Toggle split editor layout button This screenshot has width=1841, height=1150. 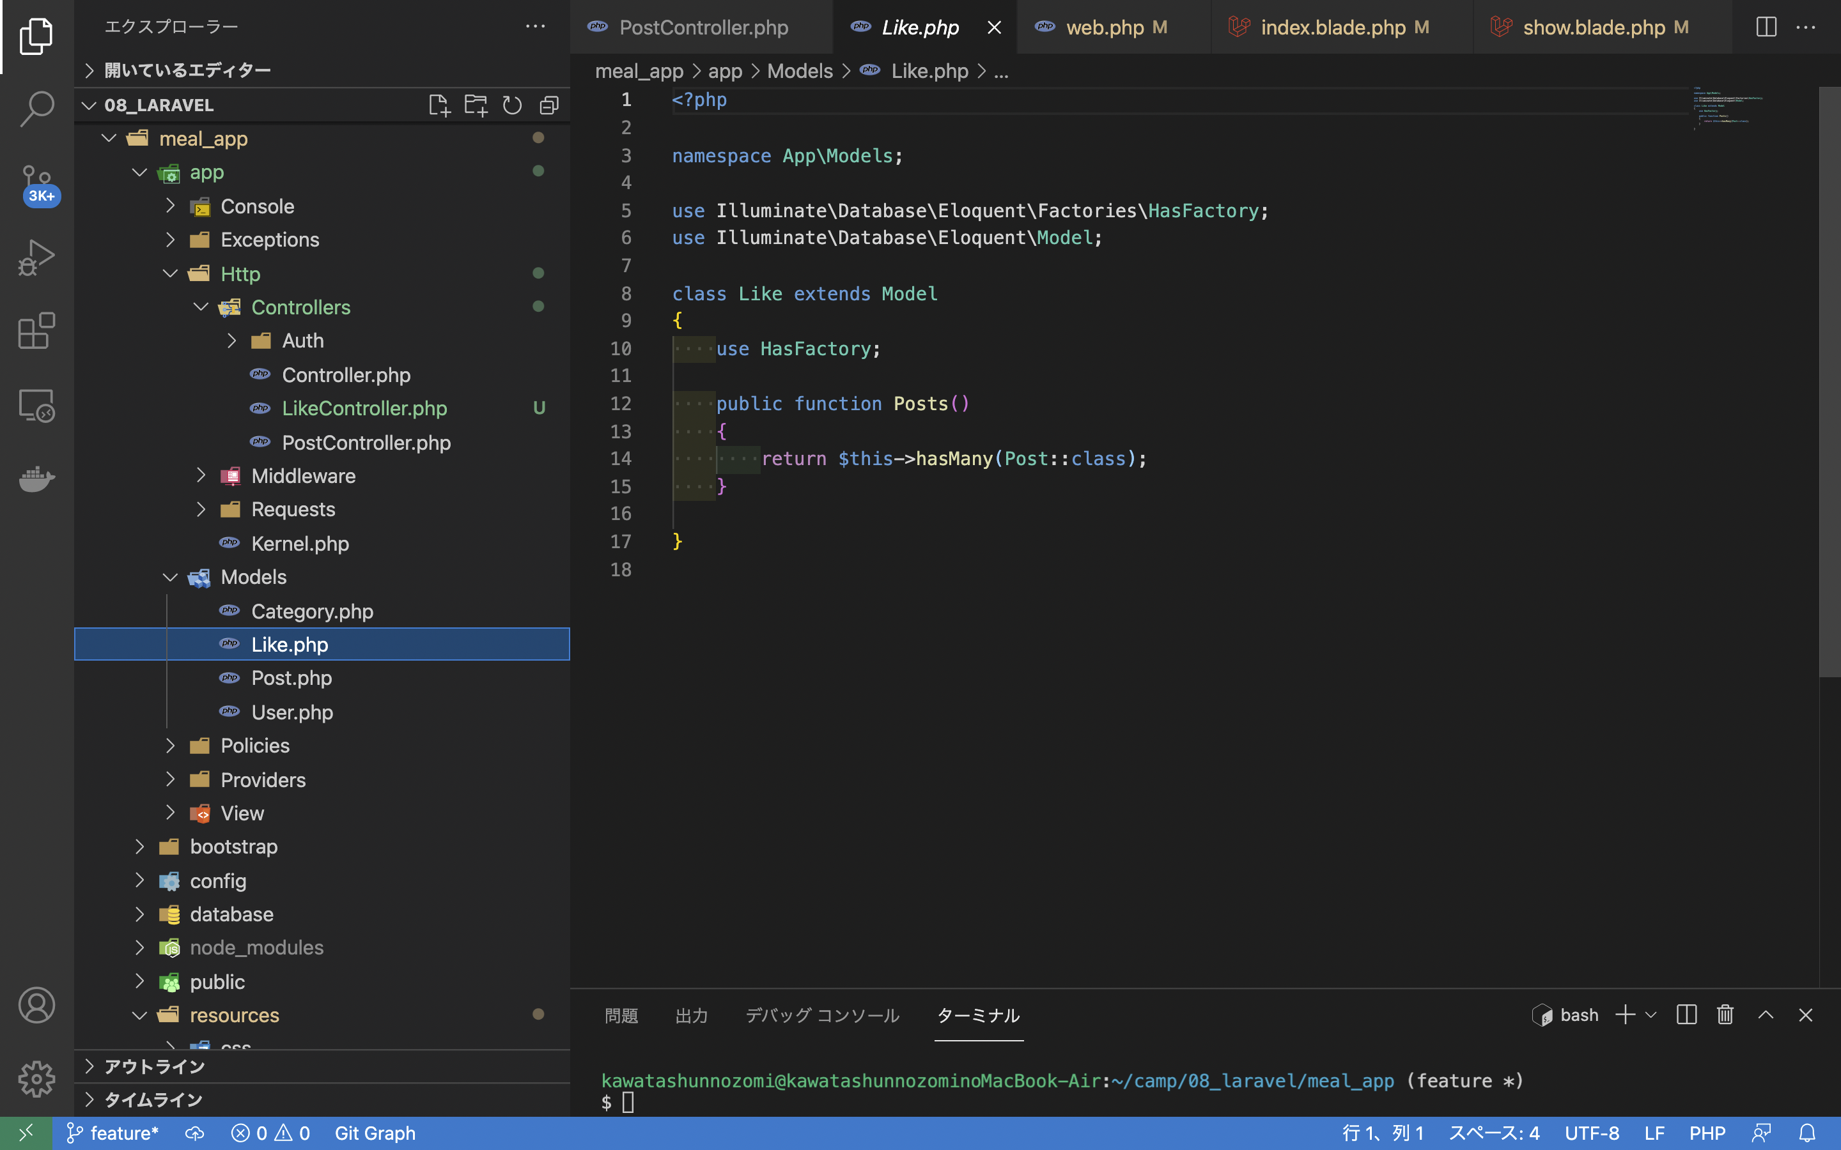[x=1766, y=27]
